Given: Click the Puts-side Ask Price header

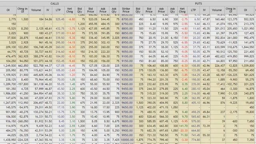Looking at the screenshot, I should coord(161,10).
